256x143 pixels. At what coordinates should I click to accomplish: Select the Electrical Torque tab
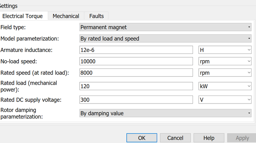24,16
